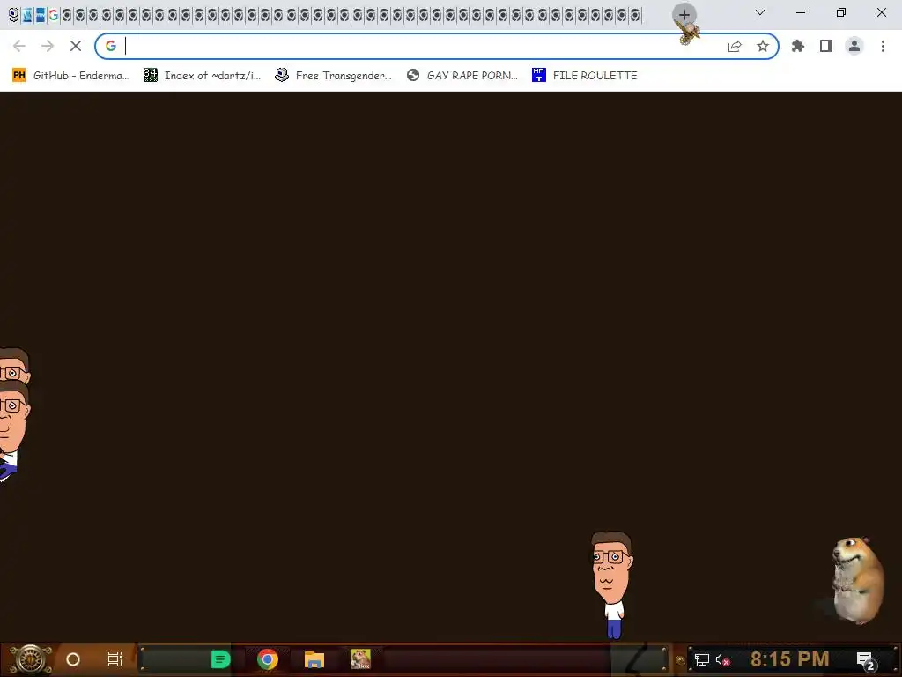The width and height of the screenshot is (902, 677).
Task: Open the FILE ROULETTE bookmark
Action: pyautogui.click(x=585, y=75)
